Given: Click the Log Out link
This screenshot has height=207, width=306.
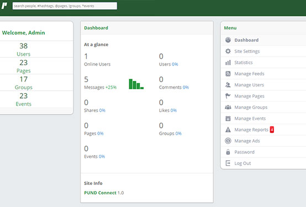Looking at the screenshot, I should pos(242,164).
